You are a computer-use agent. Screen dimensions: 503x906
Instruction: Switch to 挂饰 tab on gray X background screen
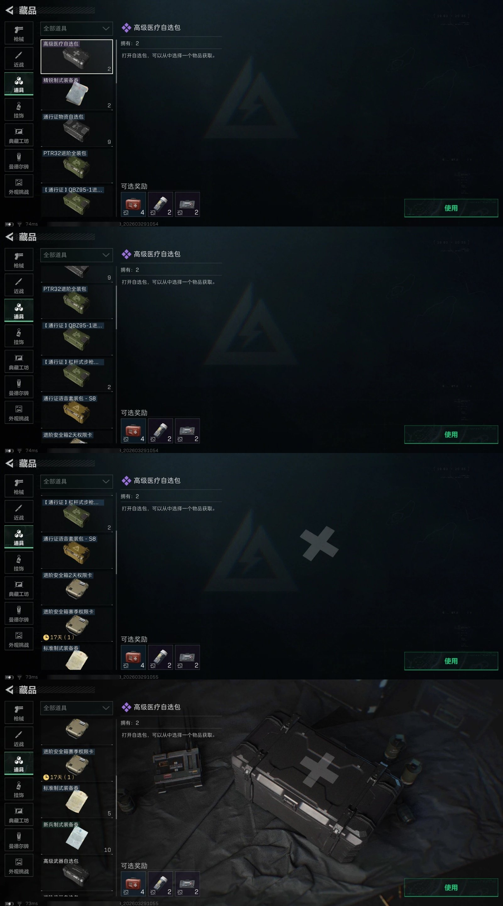(x=19, y=563)
